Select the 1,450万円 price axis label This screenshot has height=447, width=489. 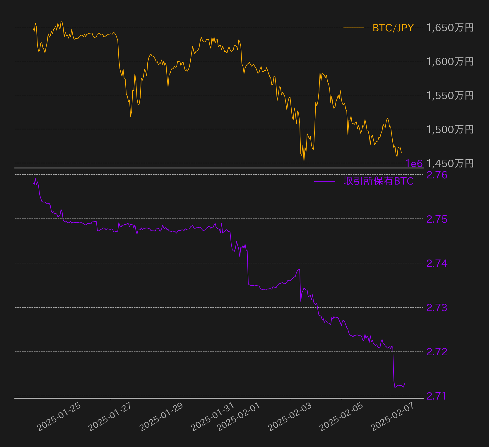coord(450,163)
